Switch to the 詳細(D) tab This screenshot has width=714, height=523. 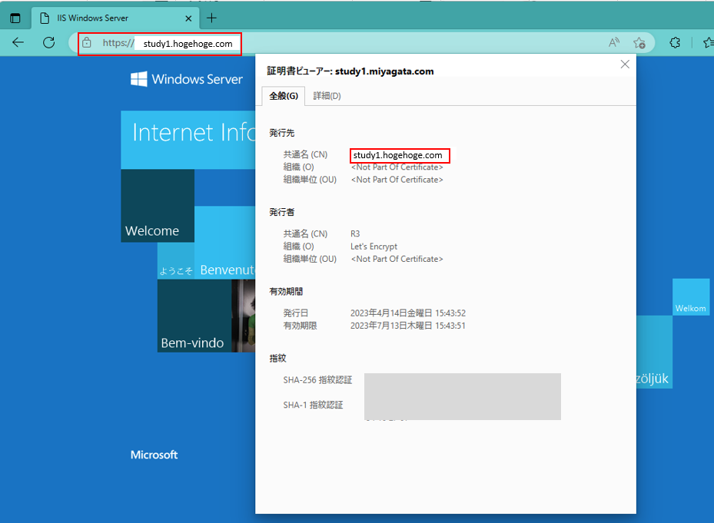point(327,96)
